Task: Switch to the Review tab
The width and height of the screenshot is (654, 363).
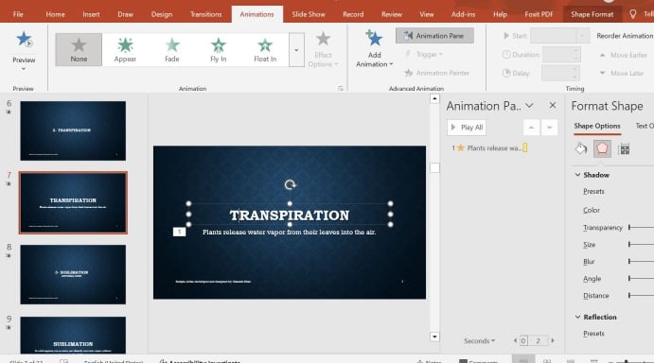Action: tap(391, 14)
